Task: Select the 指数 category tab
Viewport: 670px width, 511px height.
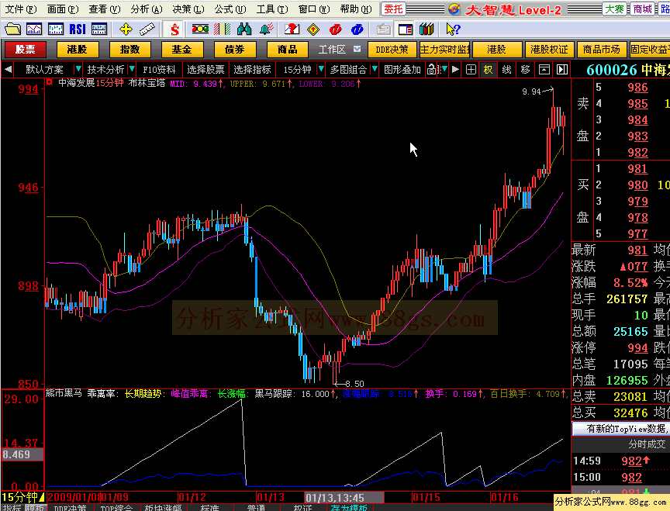Action: point(130,50)
